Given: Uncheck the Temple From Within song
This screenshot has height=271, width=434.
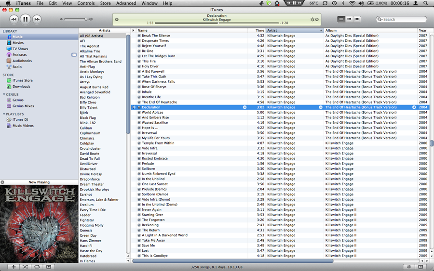Looking at the screenshot, I should (x=139, y=143).
